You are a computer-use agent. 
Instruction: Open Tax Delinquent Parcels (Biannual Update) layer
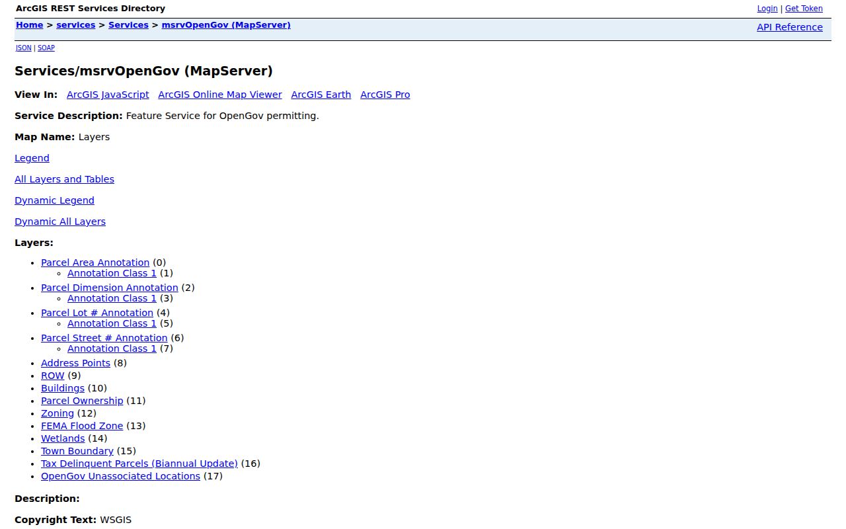click(139, 464)
